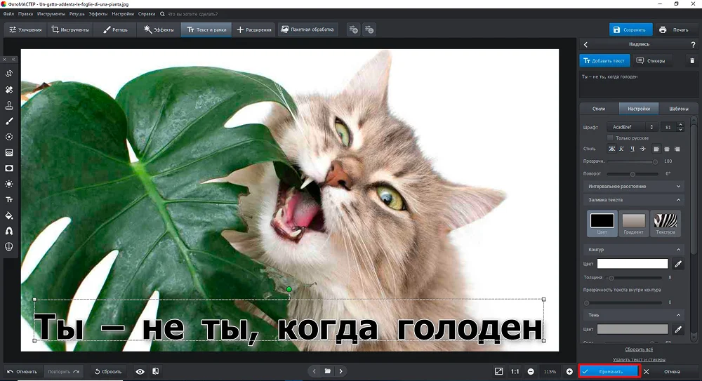This screenshot has width=702, height=381.
Task: Open the Инструменты tab in main toolbar
Action: click(70, 29)
